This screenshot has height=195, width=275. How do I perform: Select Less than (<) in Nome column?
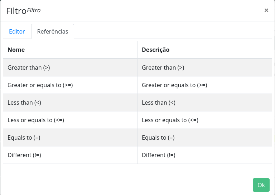coord(70,102)
